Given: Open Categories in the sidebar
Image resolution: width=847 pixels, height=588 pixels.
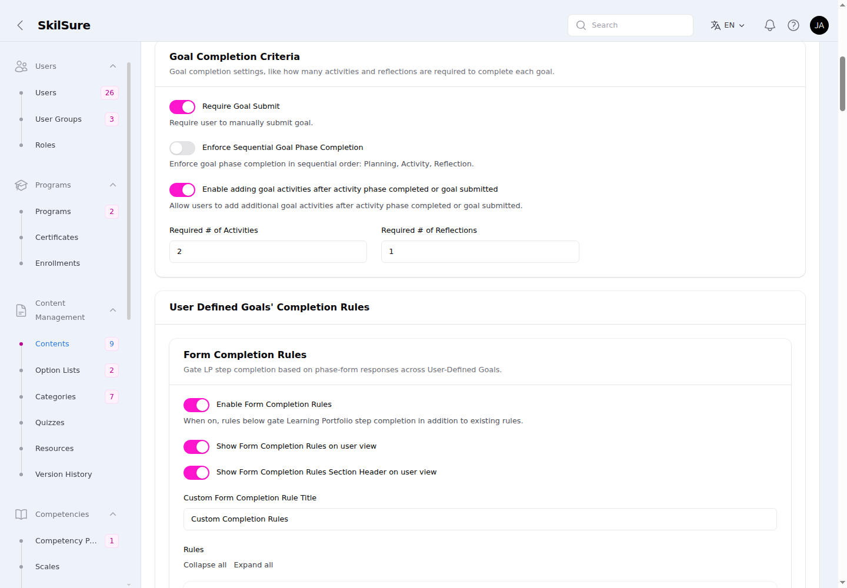Looking at the screenshot, I should coord(55,397).
